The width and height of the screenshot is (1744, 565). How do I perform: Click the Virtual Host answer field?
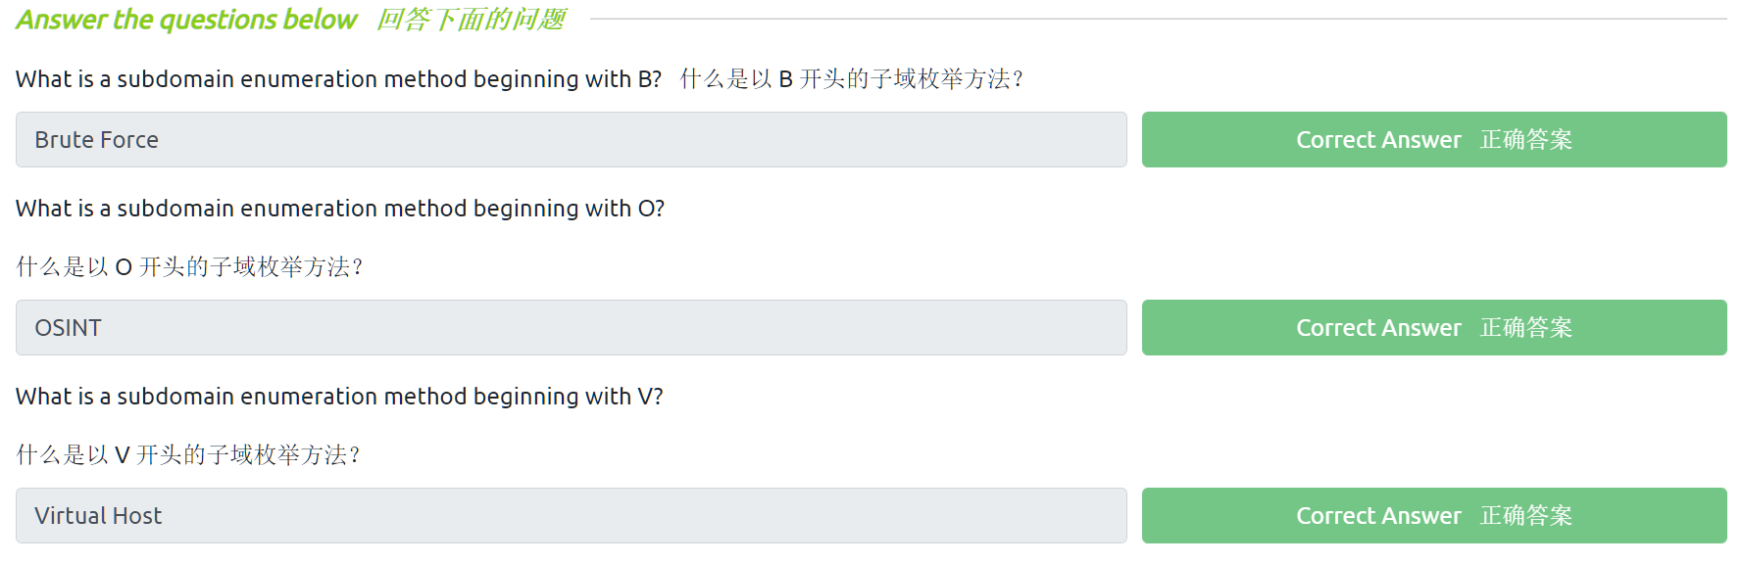click(x=571, y=516)
